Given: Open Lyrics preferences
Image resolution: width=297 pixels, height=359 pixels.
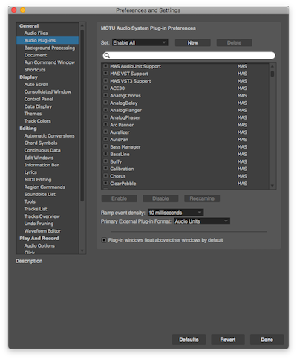Looking at the screenshot, I should point(30,172).
